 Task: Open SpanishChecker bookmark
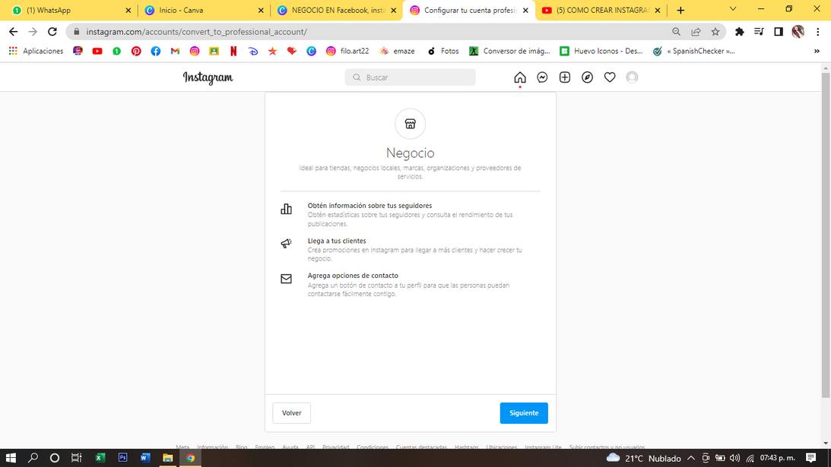(x=693, y=52)
